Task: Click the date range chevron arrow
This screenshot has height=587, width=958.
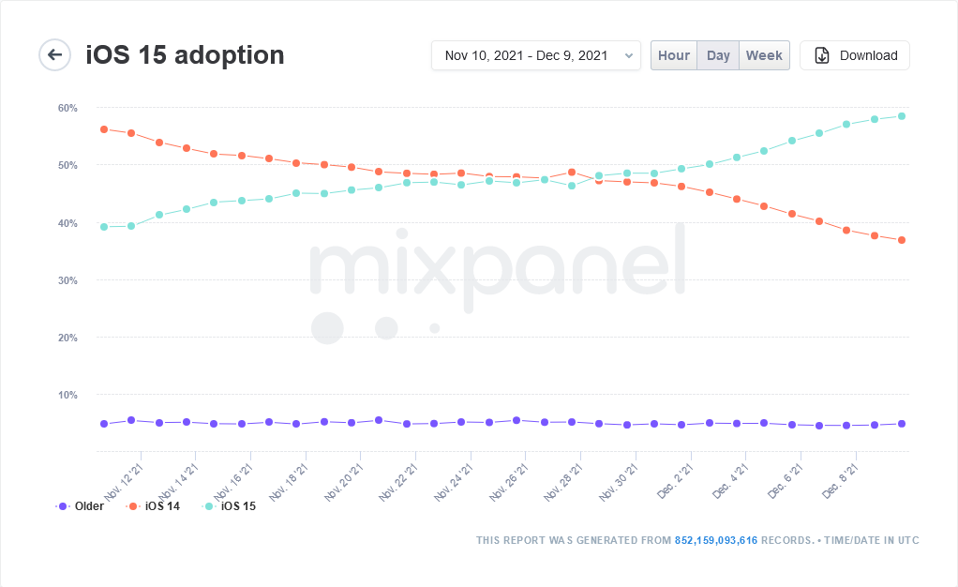Action: 629,55
